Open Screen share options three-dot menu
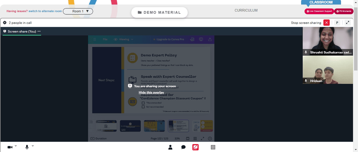 coord(39,31)
